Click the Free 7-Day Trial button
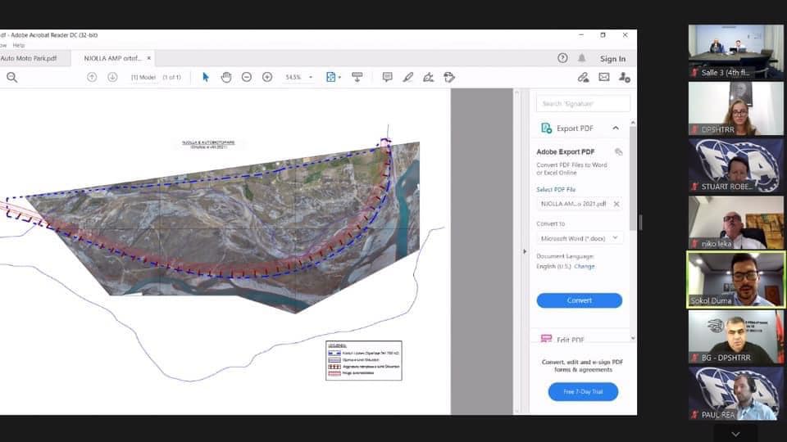Screen dimensions: 787x442 [583, 392]
